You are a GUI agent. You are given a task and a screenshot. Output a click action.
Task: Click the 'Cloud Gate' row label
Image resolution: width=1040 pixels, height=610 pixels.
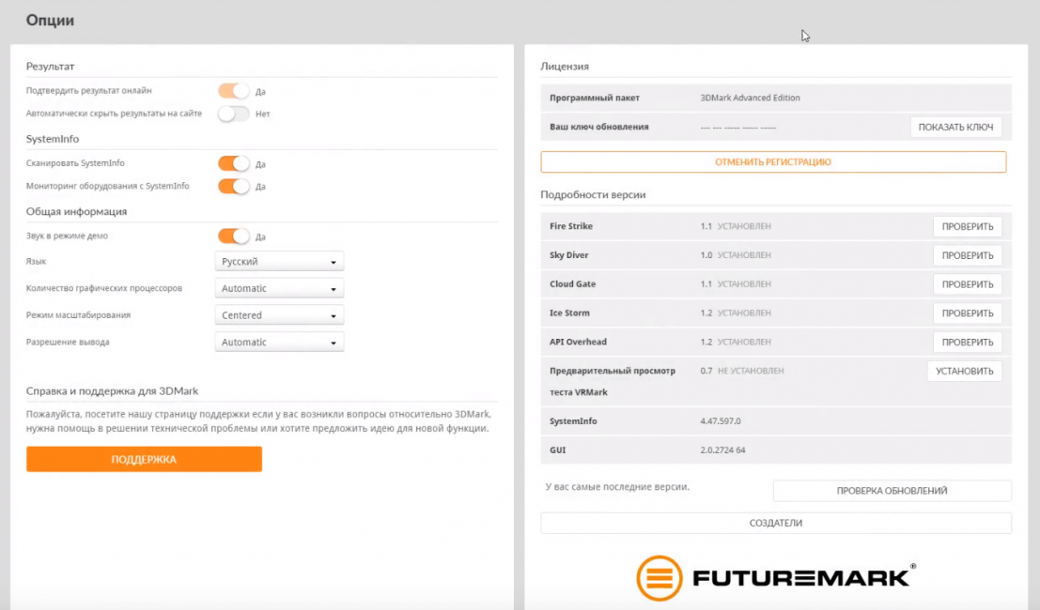[x=573, y=284]
